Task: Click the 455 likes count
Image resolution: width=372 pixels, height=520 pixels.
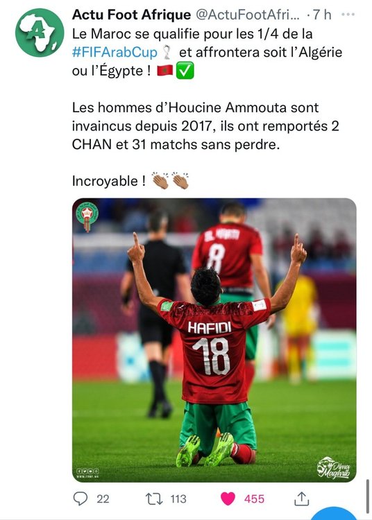Action: pyautogui.click(x=254, y=499)
